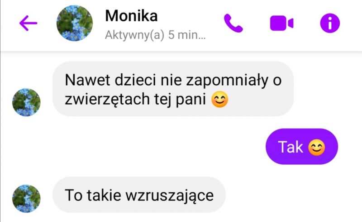The image size is (362, 222).
Task: Open Monika's header profile picture
Action: [75, 23]
